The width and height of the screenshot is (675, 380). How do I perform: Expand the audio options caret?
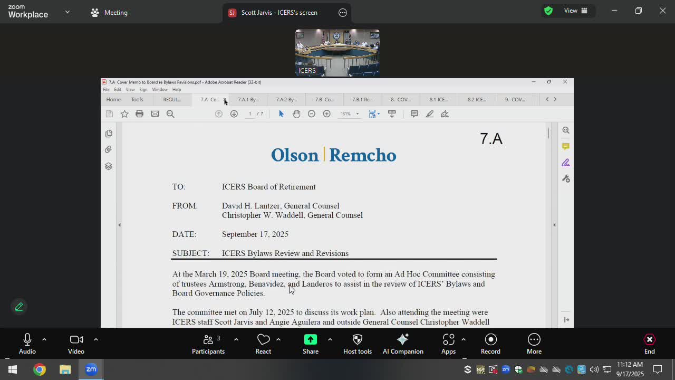click(44, 339)
